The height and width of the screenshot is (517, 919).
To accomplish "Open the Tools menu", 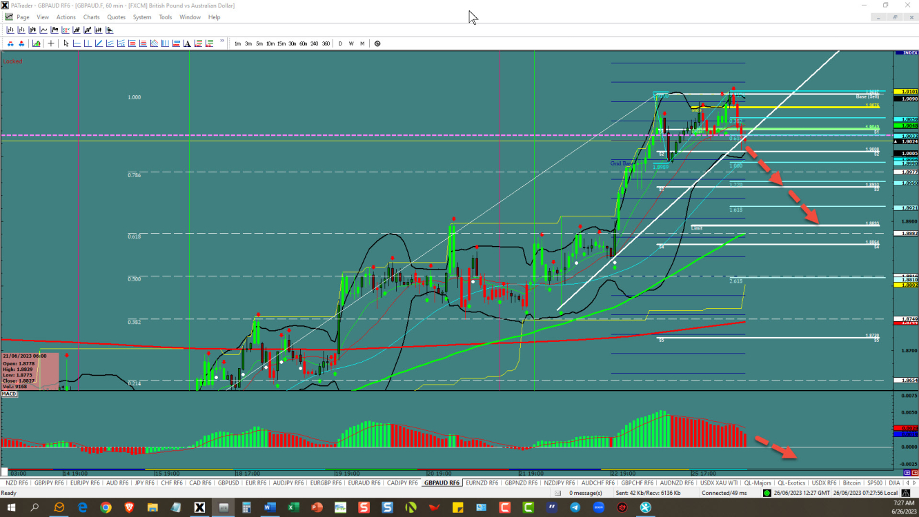I will pyautogui.click(x=166, y=17).
